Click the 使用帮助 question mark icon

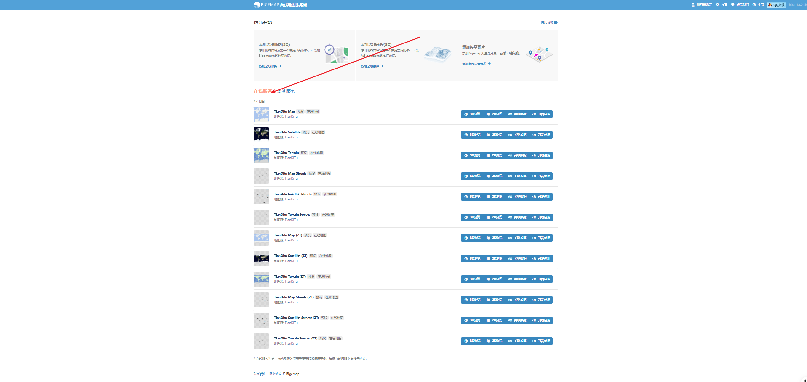(x=556, y=23)
